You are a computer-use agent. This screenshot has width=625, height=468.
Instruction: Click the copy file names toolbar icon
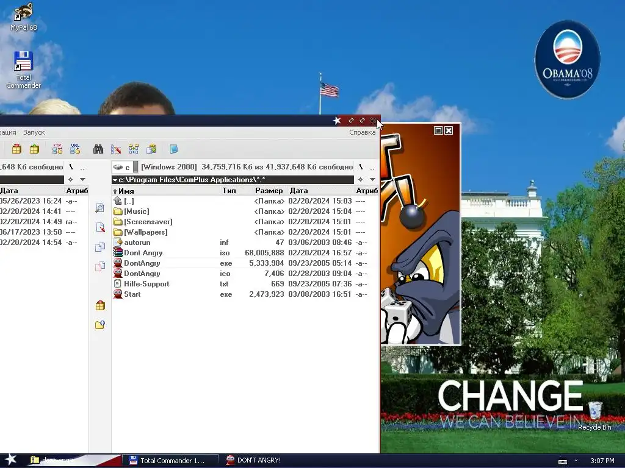point(151,149)
